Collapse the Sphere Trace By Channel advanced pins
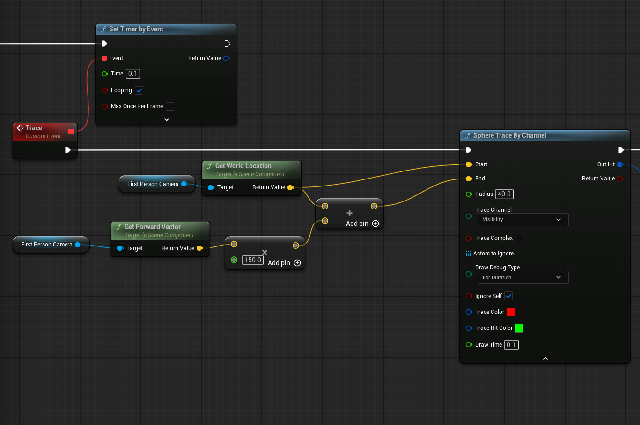The height and width of the screenshot is (425, 640). point(545,358)
